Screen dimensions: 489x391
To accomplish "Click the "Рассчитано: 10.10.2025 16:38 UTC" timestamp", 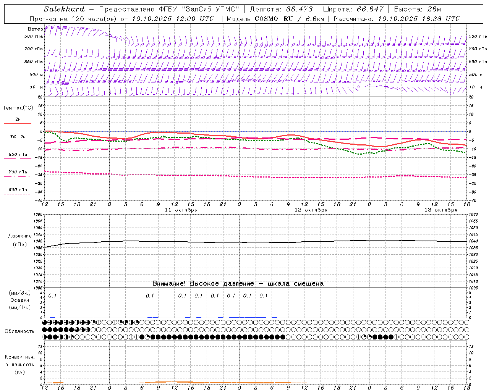I will [x=397, y=19].
